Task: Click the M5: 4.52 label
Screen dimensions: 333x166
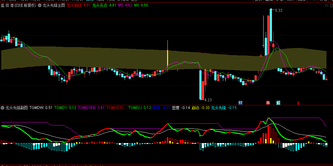Action: (x=125, y=6)
